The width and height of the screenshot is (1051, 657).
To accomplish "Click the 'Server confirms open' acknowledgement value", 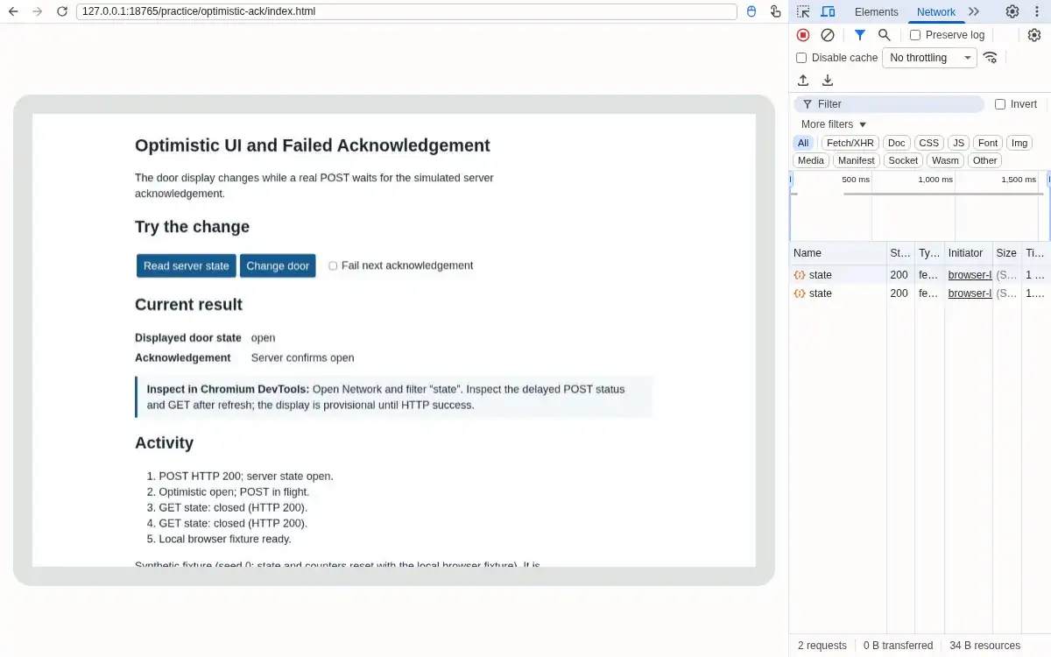I will 302,357.
